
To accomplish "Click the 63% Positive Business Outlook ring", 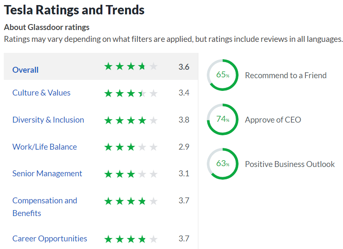I will point(223,164).
